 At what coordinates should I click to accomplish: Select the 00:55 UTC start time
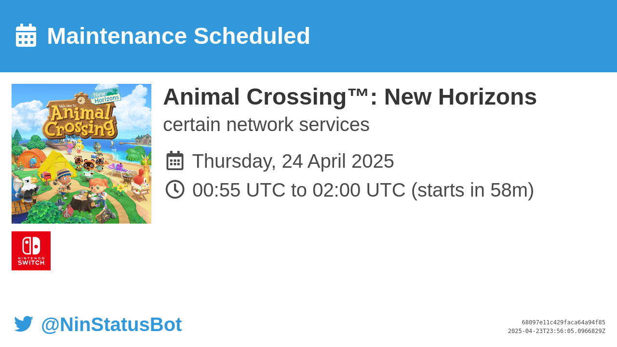pyautogui.click(x=239, y=190)
